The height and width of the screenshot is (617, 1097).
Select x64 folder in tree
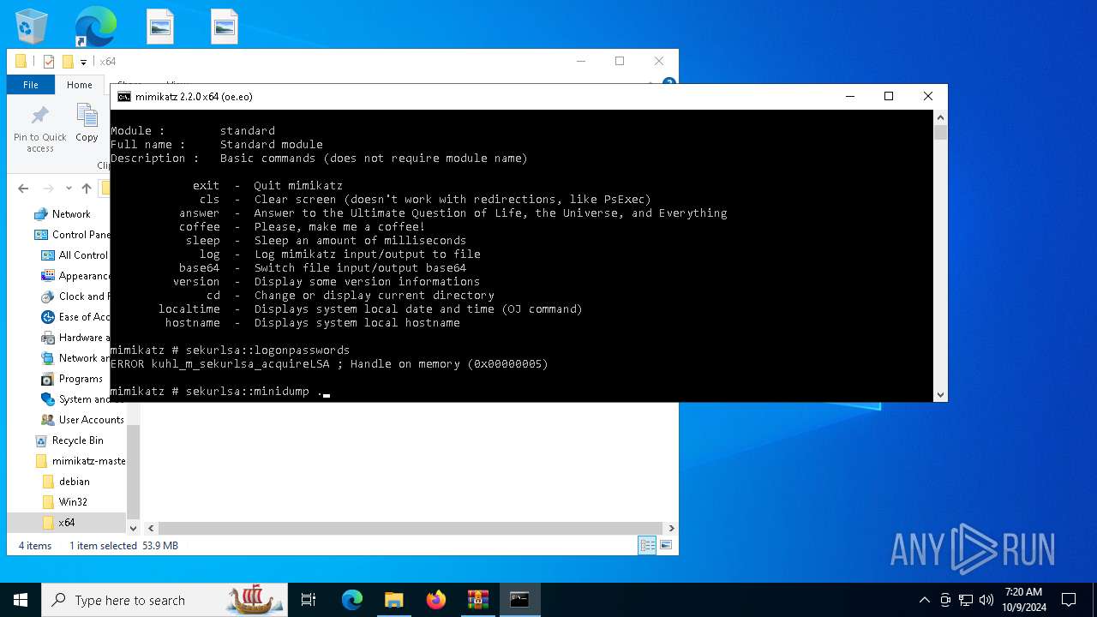(66, 523)
